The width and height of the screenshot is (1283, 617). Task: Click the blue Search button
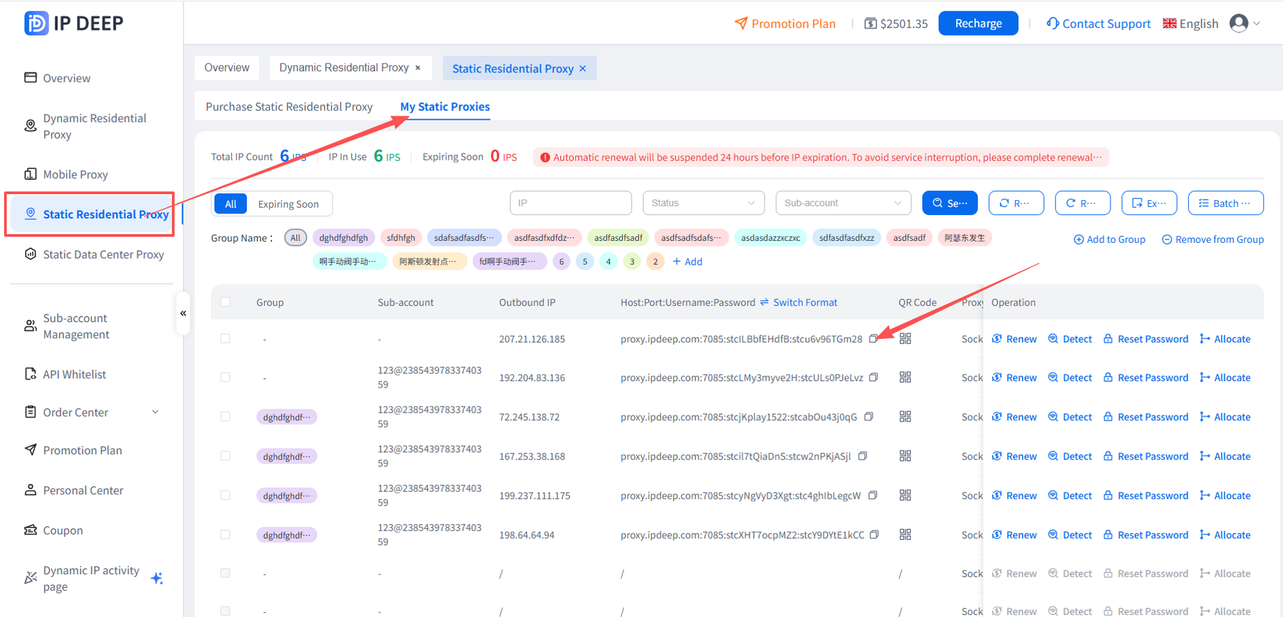point(950,203)
